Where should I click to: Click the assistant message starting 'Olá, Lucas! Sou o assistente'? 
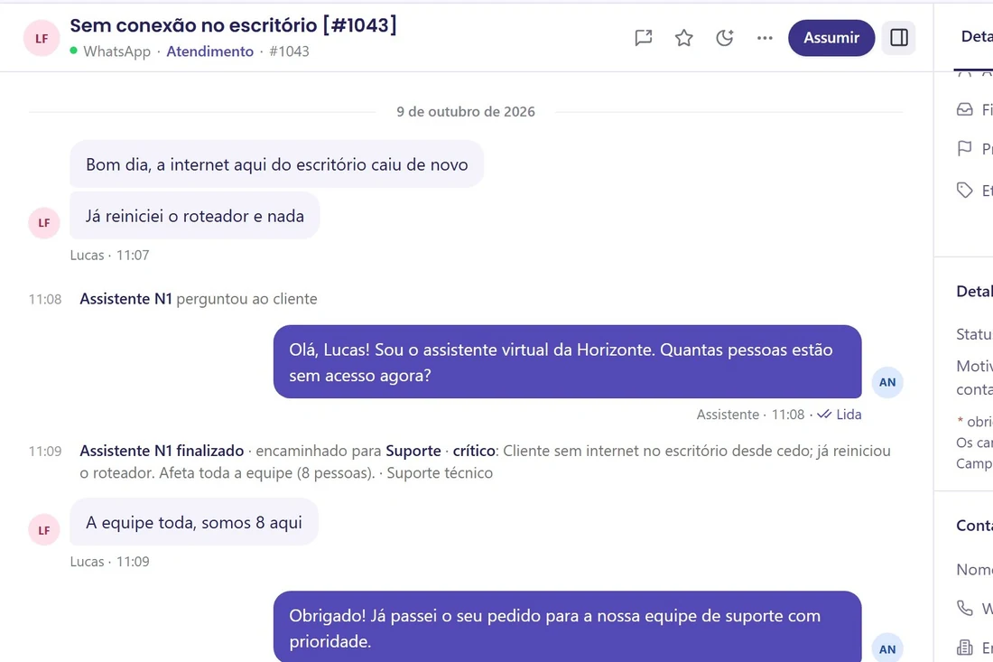pyautogui.click(x=568, y=362)
